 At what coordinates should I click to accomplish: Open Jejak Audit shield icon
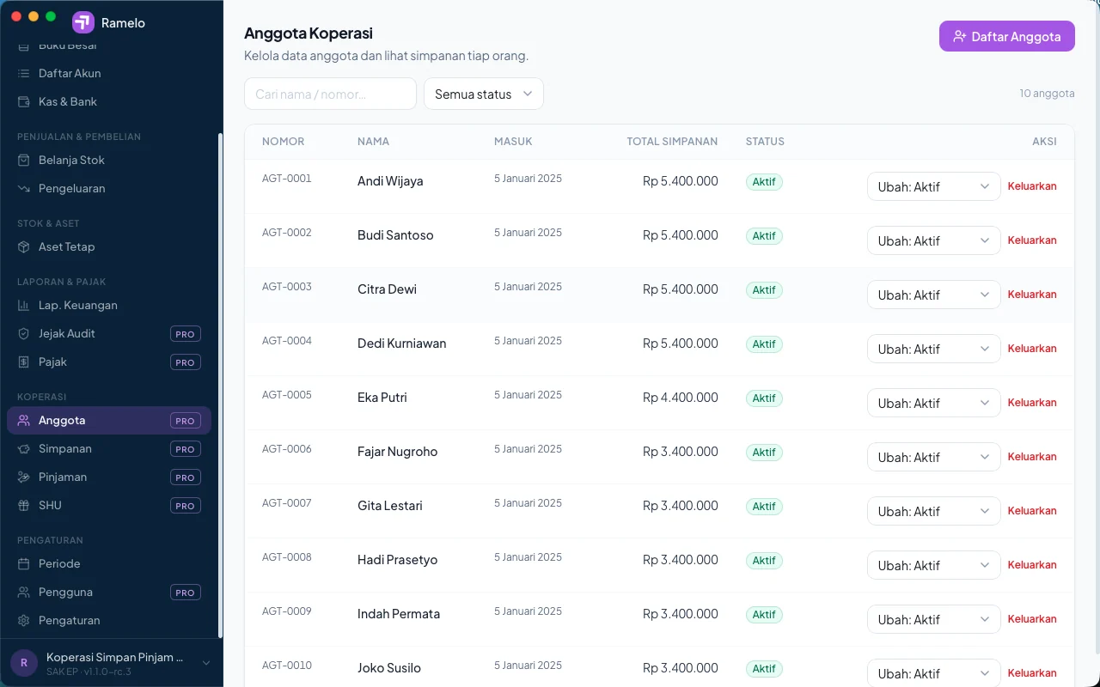(x=24, y=333)
